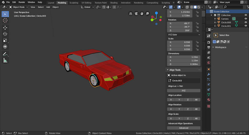Open Active Tool and Workspace settings tab

(209, 36)
